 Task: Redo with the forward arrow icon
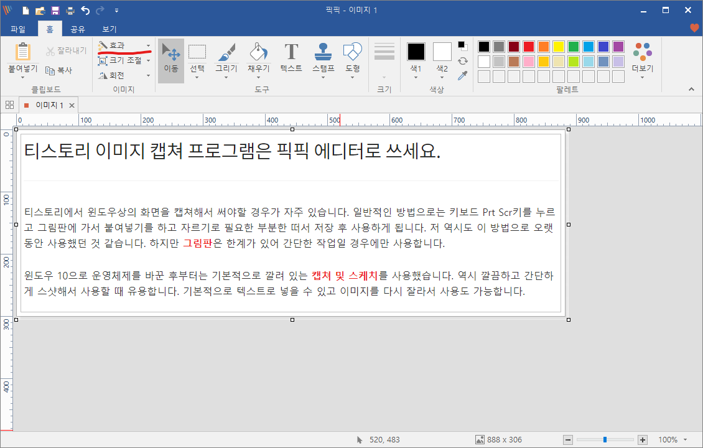(x=100, y=11)
